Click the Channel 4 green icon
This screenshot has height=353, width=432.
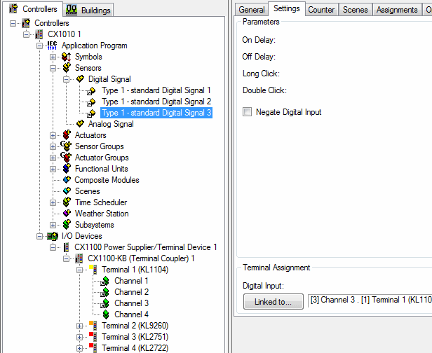click(106, 314)
